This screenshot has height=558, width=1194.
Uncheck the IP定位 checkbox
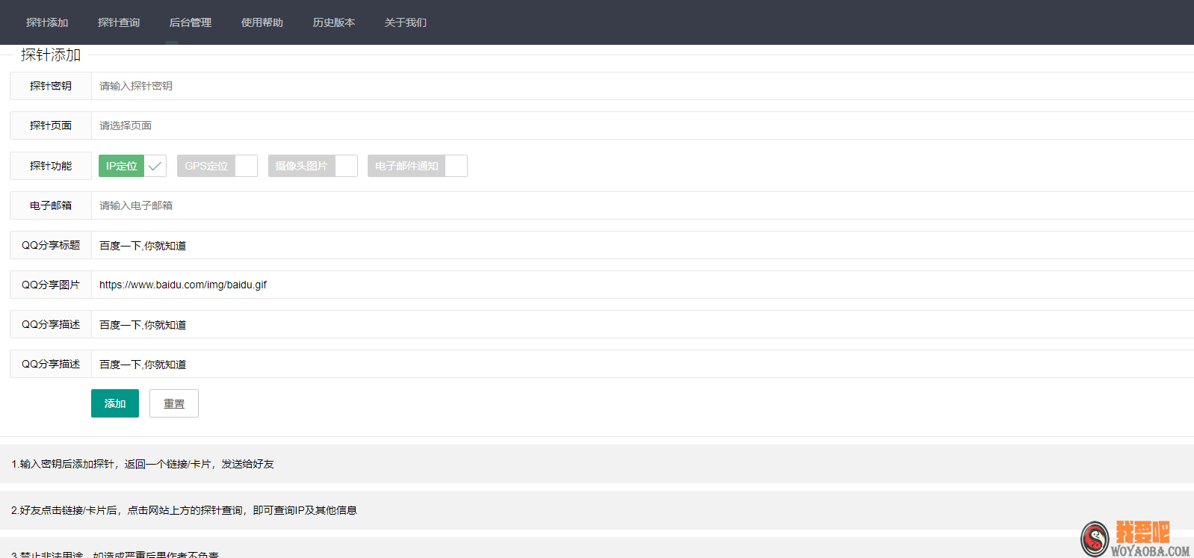[132, 166]
